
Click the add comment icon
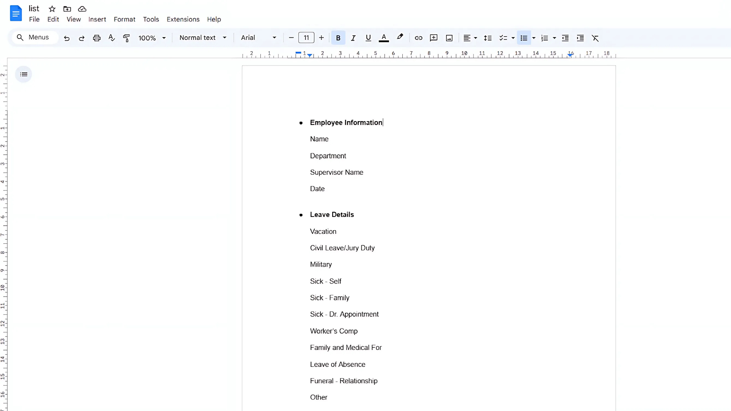click(x=433, y=38)
